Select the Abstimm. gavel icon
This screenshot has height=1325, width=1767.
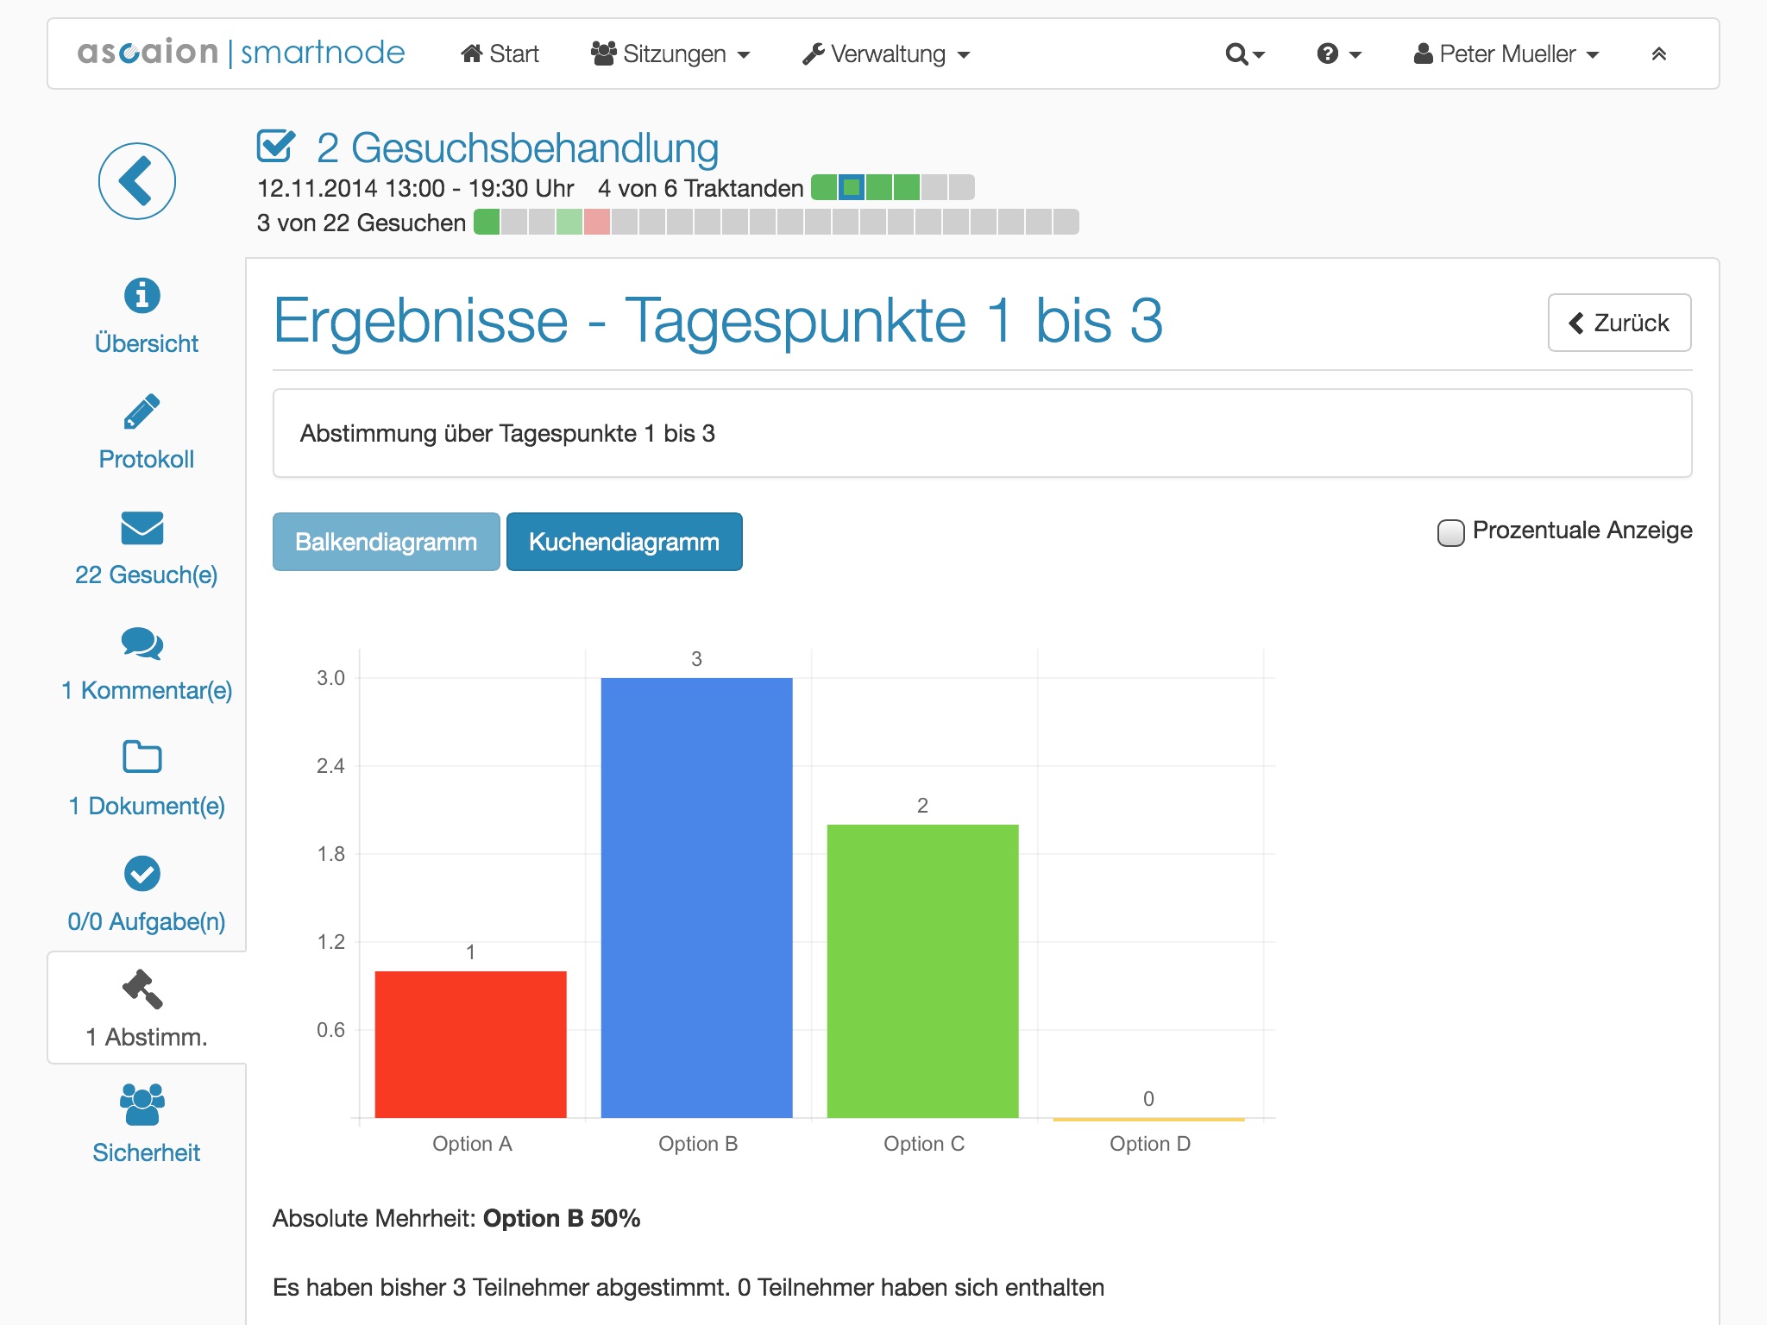[x=142, y=989]
